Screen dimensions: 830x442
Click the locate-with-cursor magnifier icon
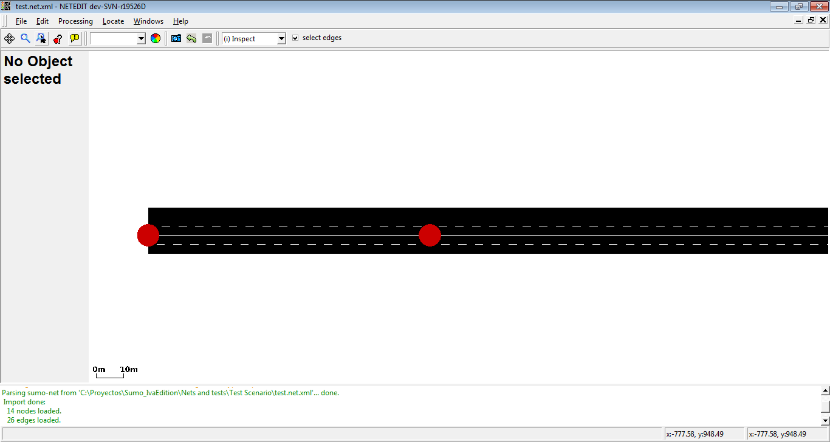41,38
